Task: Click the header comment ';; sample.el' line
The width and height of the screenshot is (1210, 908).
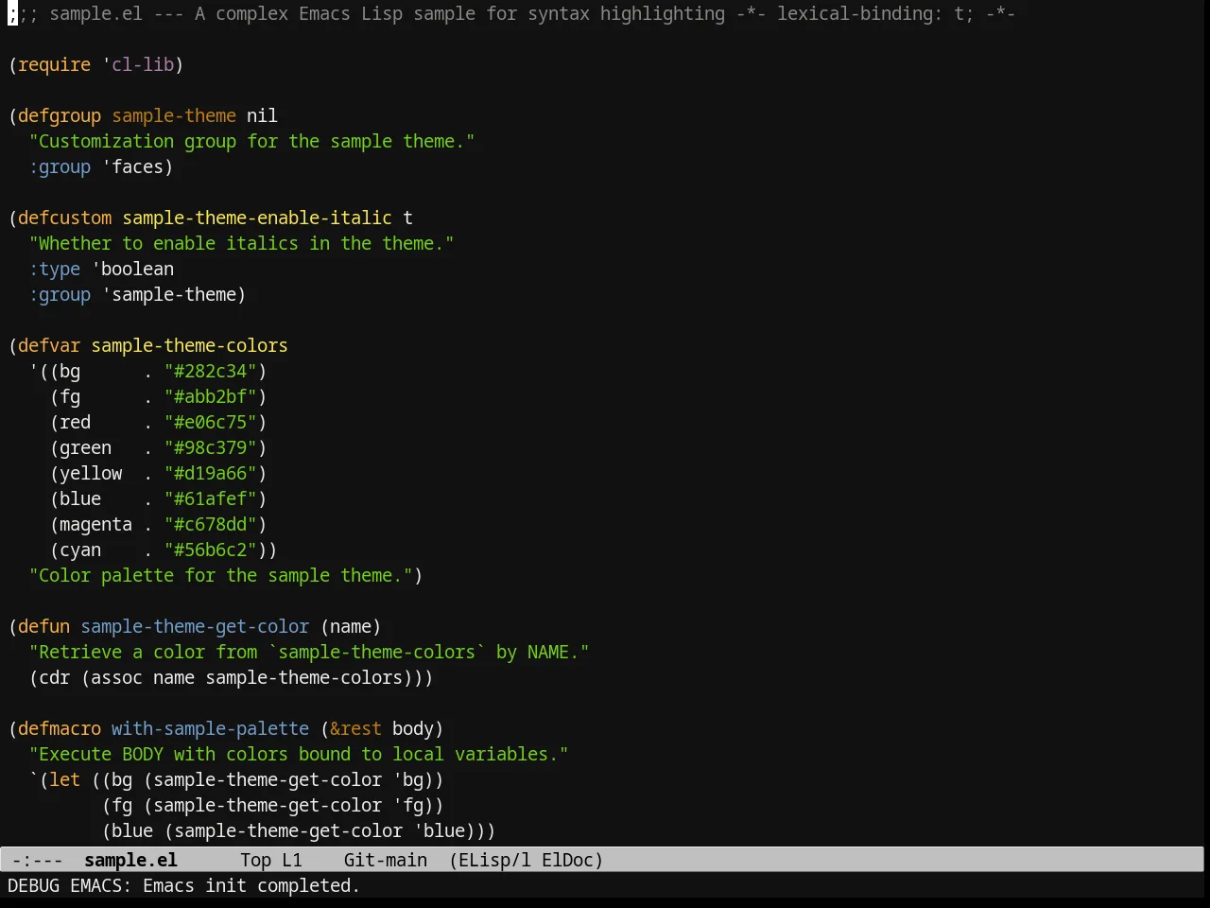Action: coord(511,13)
